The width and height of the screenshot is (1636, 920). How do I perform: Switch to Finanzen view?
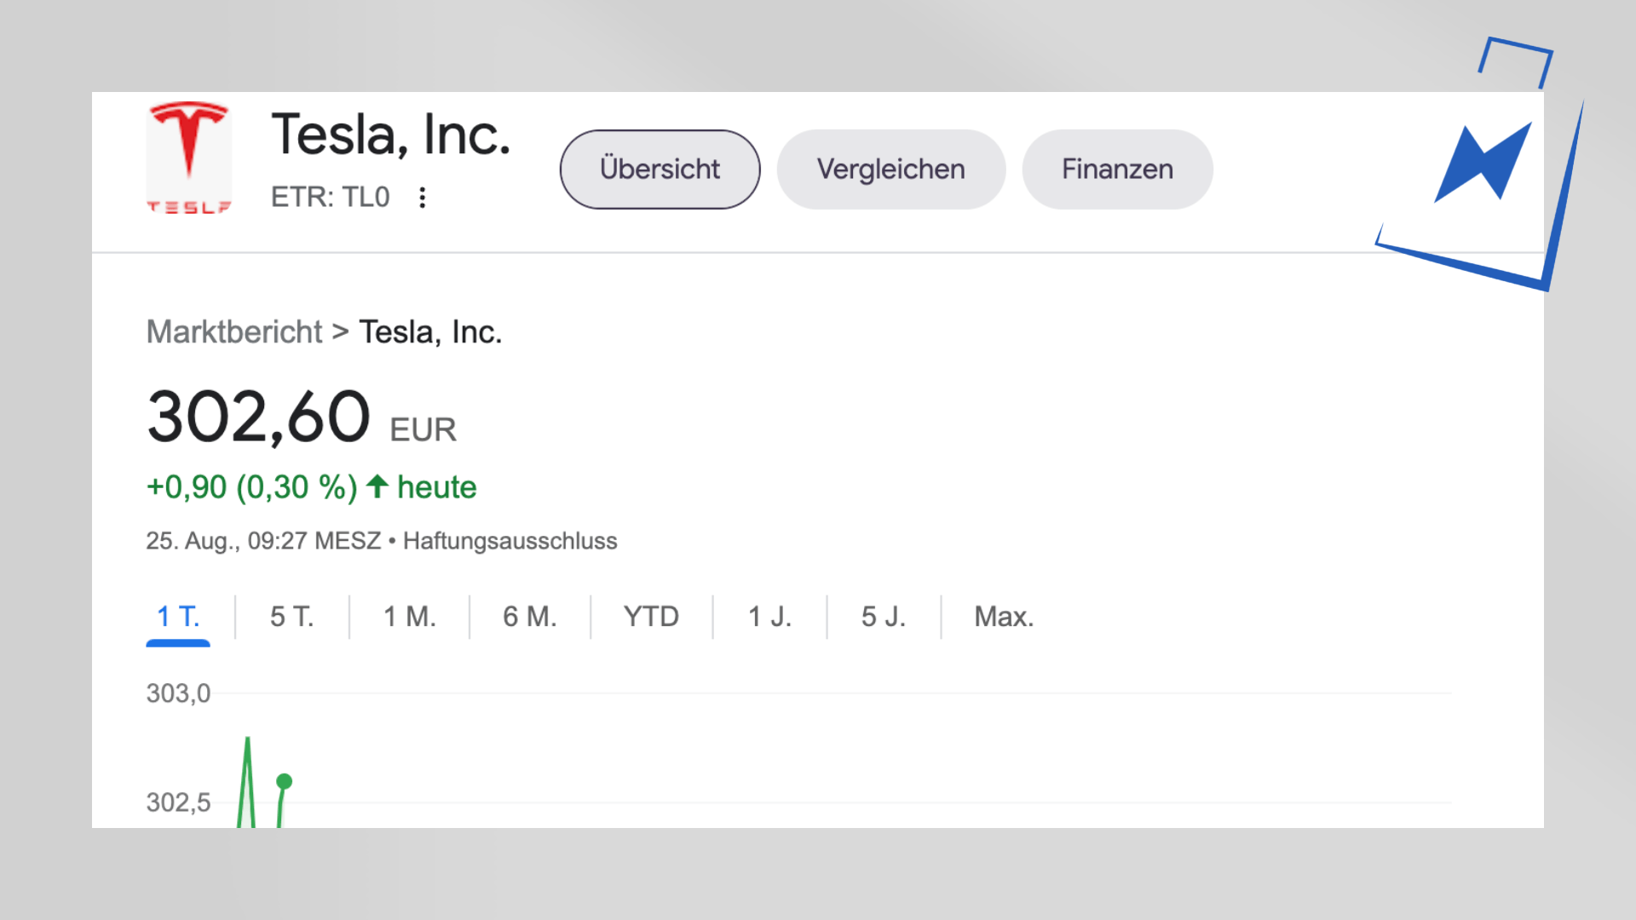[x=1117, y=169]
